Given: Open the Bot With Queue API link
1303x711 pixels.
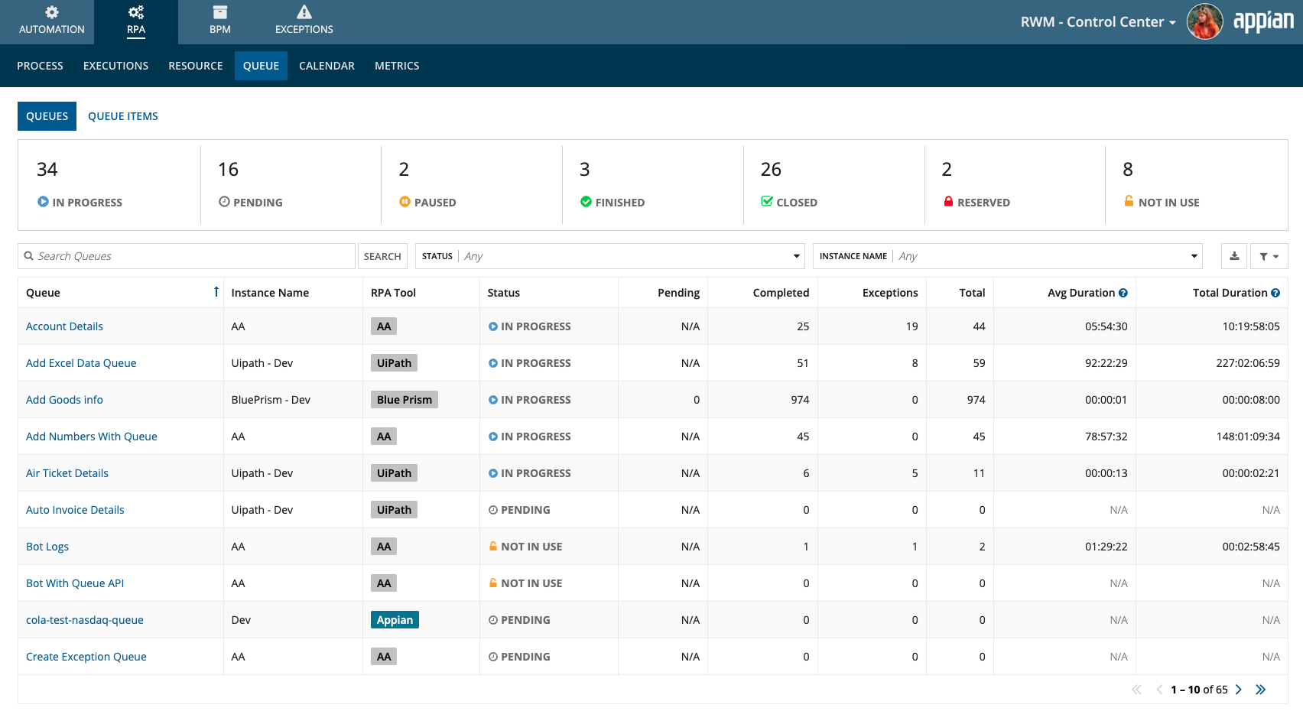Looking at the screenshot, I should (x=75, y=583).
